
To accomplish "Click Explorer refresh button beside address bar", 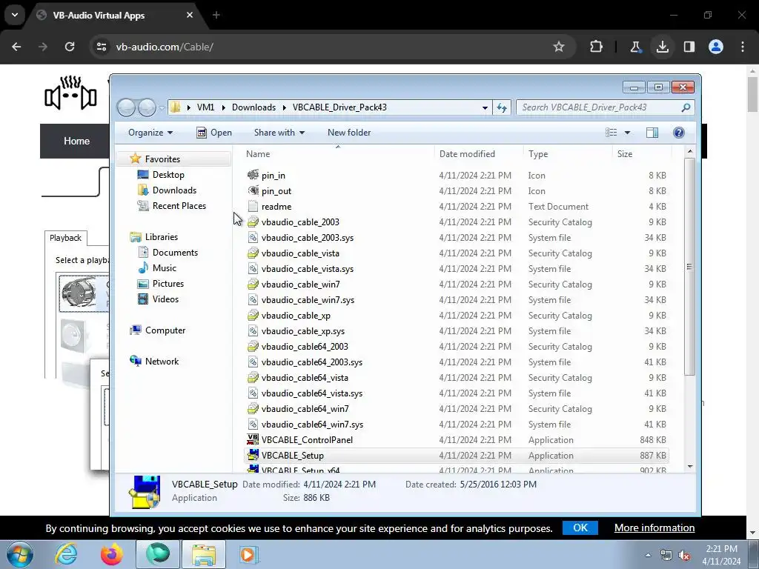I will point(502,107).
